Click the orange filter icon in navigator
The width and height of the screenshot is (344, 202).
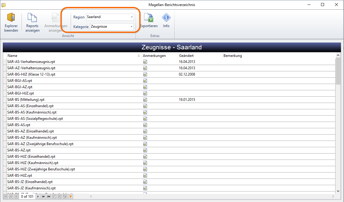(x=70, y=197)
